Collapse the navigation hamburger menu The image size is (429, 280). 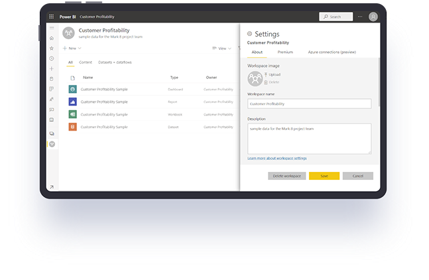(52, 28)
